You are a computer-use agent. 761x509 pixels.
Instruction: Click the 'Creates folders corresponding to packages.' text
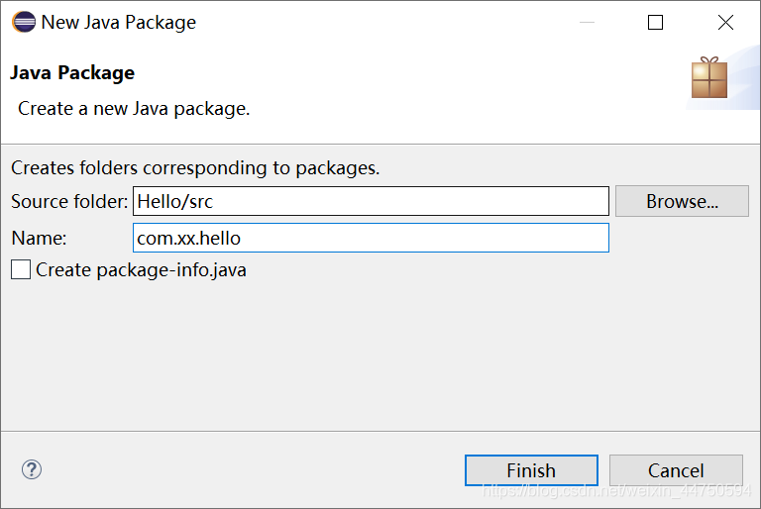click(x=195, y=168)
